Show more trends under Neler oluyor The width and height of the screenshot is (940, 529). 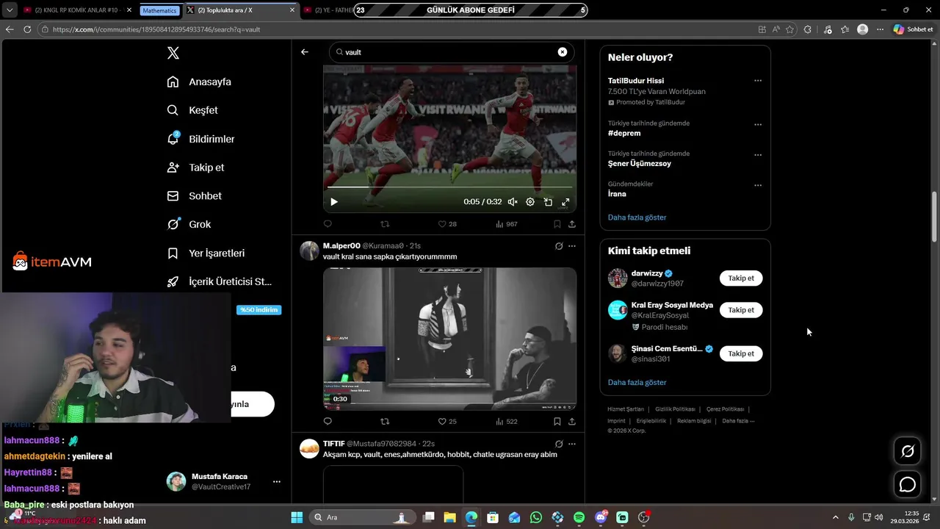point(637,217)
